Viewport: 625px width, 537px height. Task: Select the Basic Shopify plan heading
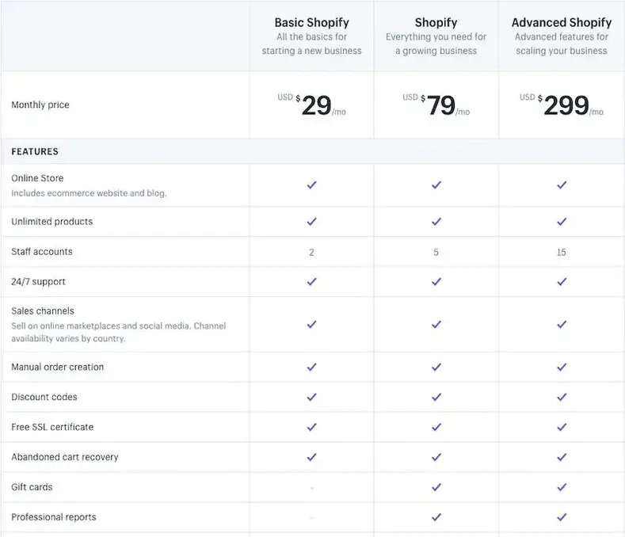click(x=311, y=22)
